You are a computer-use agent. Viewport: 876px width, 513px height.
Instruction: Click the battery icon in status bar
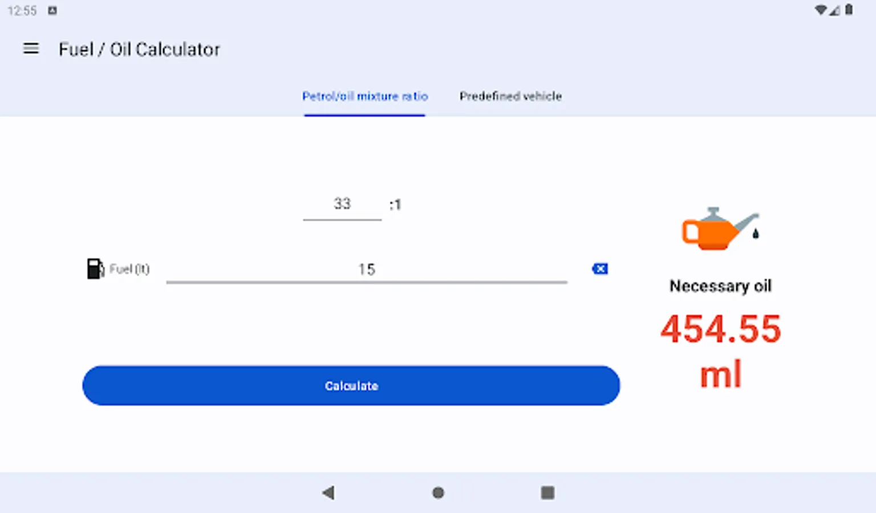click(x=849, y=10)
